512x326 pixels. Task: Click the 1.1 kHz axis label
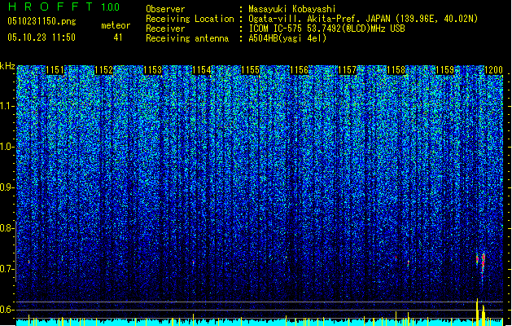point(7,106)
